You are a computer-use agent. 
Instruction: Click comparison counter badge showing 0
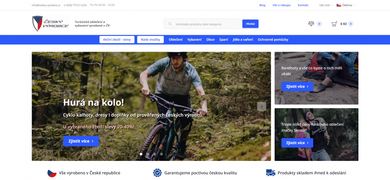319,24
